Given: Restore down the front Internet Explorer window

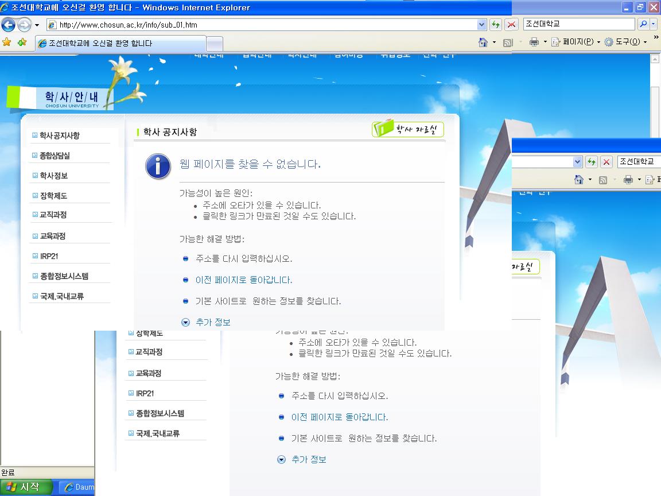Looking at the screenshot, I should (640, 7).
